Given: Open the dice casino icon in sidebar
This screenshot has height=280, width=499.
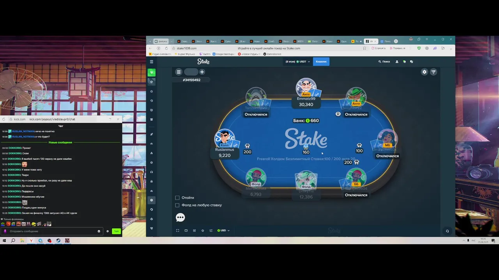Looking at the screenshot, I should (x=152, y=82).
